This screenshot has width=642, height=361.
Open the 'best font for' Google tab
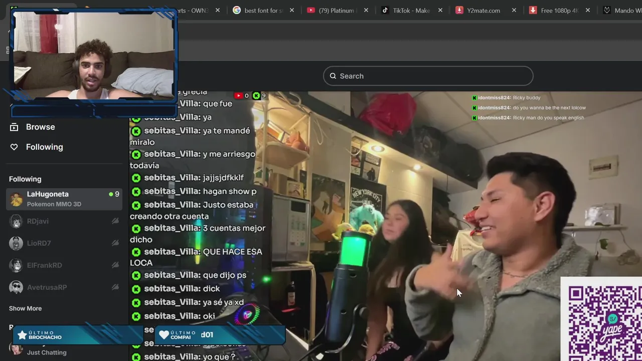tap(264, 10)
